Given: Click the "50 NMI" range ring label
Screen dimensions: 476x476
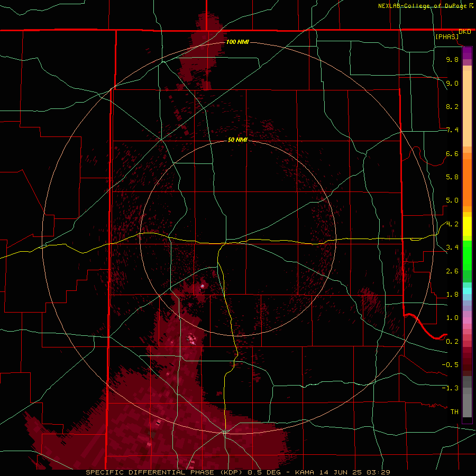Looking at the screenshot, I should pos(237,140).
